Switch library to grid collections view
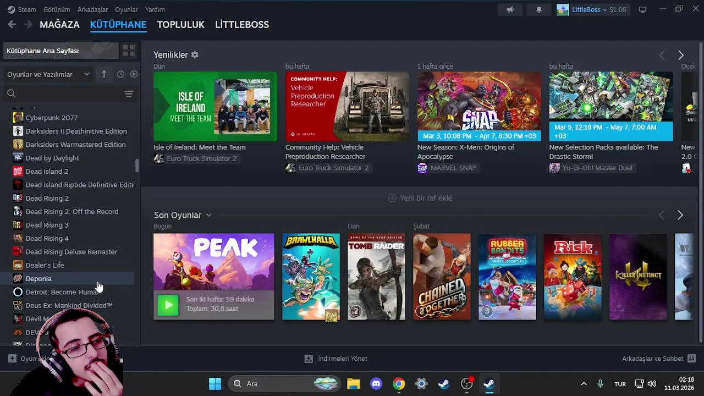This screenshot has height=396, width=704. 129,51
